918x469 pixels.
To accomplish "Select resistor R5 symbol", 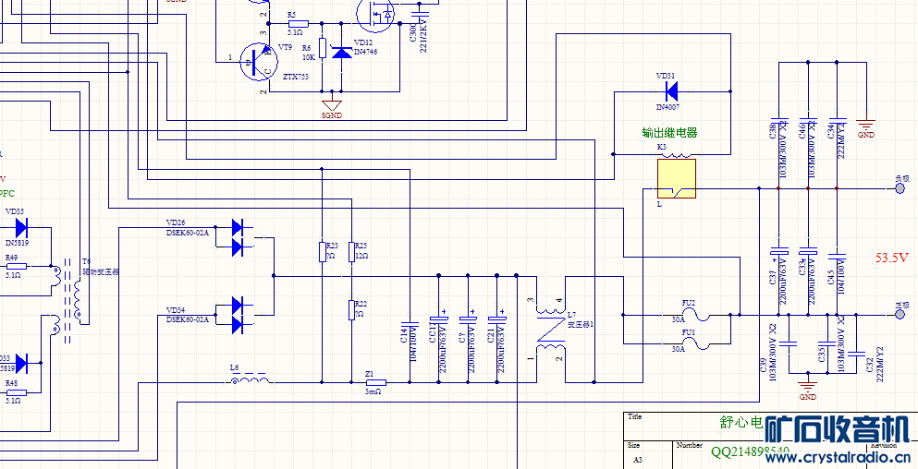I will [x=297, y=23].
